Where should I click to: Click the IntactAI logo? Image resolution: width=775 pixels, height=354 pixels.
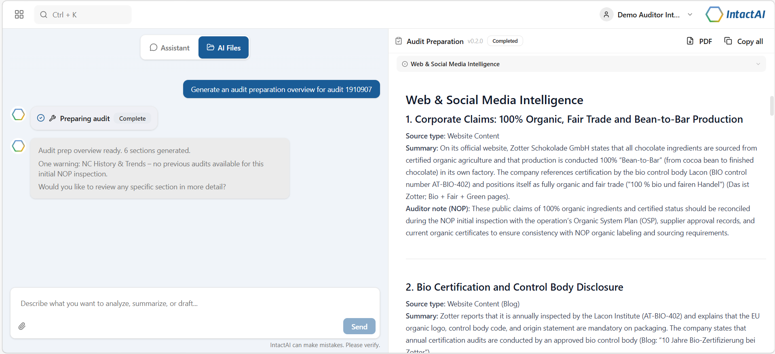(735, 15)
